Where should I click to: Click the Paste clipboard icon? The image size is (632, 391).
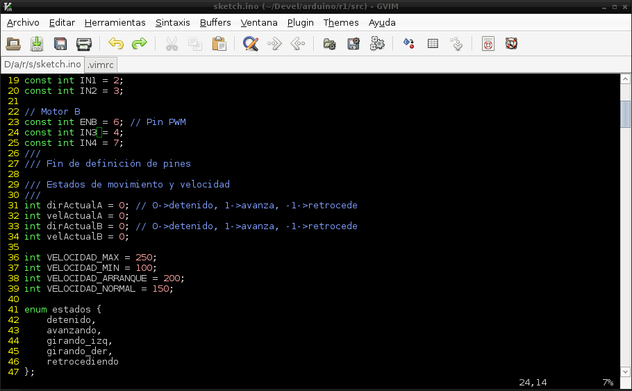(219, 44)
